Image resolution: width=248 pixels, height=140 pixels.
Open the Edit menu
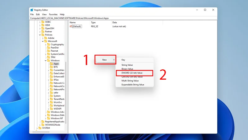point(38,14)
